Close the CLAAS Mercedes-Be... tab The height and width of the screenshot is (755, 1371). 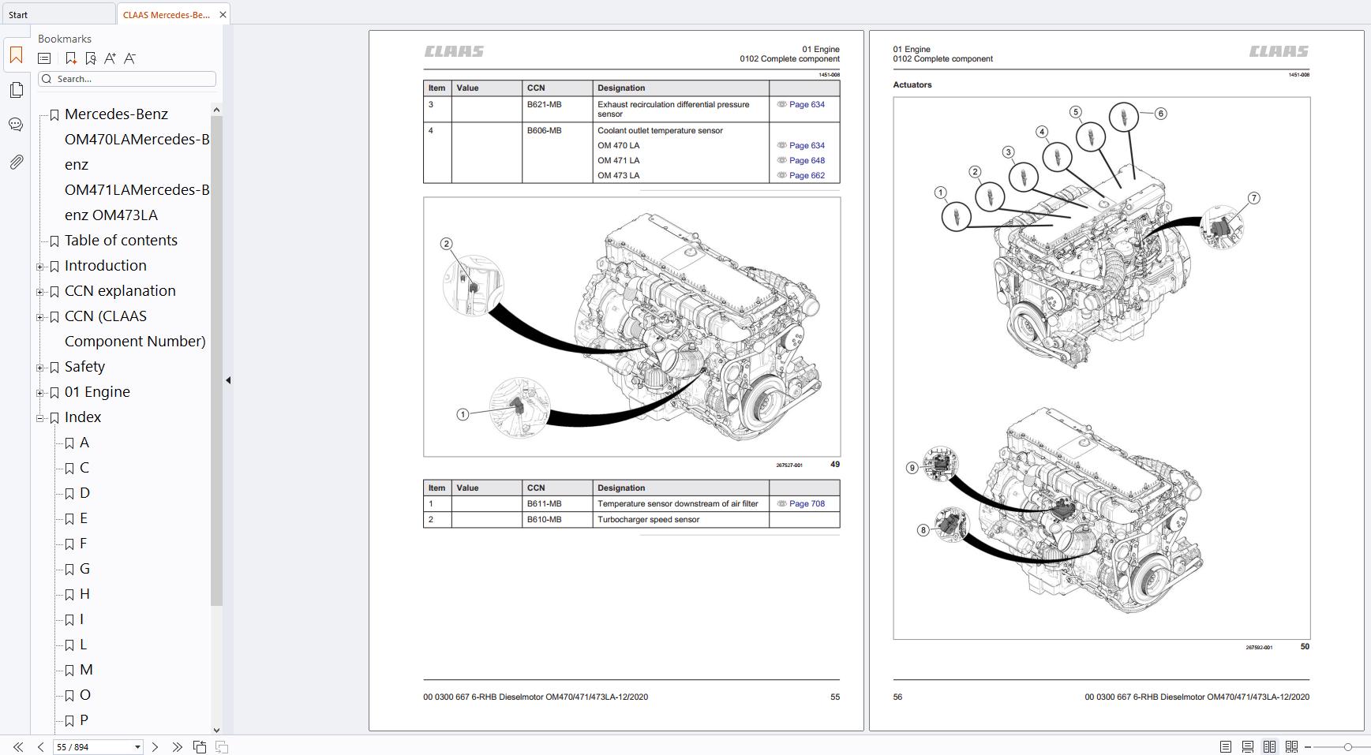point(223,14)
